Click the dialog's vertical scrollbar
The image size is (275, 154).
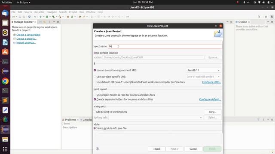point(223,87)
